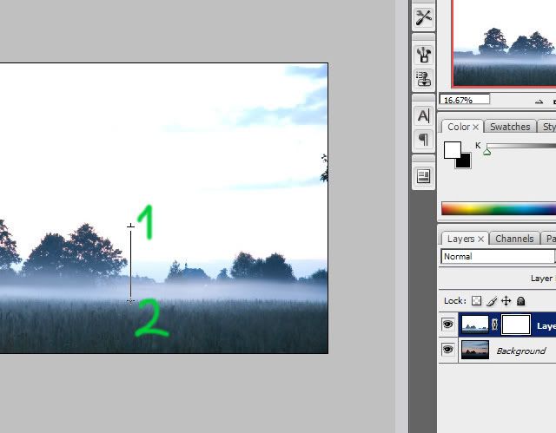
Task: Hide the top layer with eye icon
Action: (x=448, y=325)
